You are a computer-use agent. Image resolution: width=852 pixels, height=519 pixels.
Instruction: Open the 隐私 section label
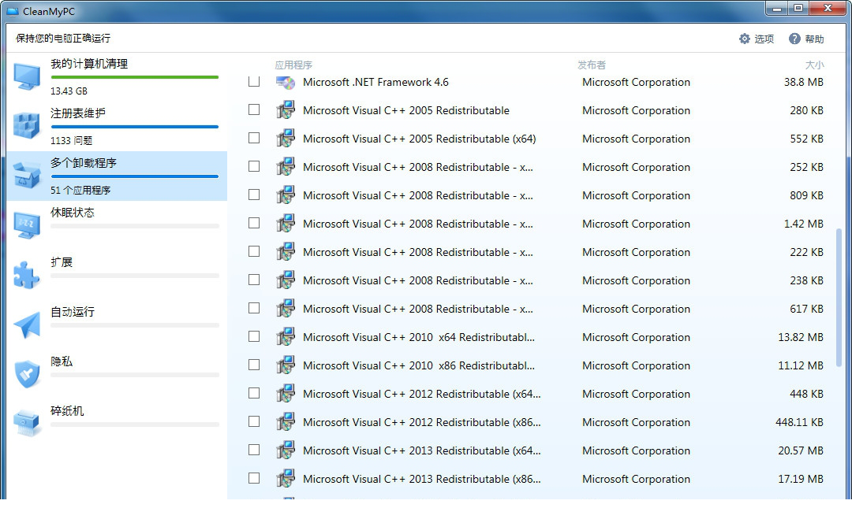tap(62, 361)
